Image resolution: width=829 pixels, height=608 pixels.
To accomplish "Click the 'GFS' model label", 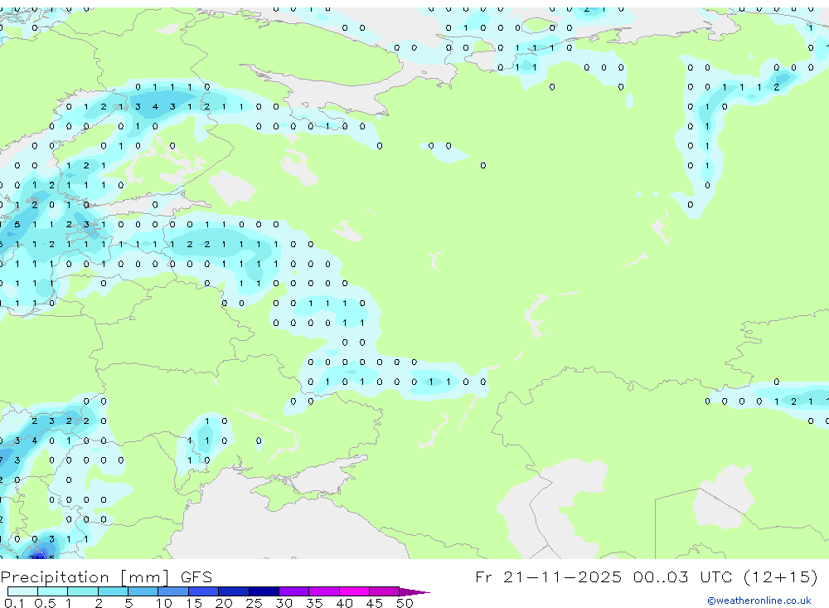I will click(x=196, y=576).
